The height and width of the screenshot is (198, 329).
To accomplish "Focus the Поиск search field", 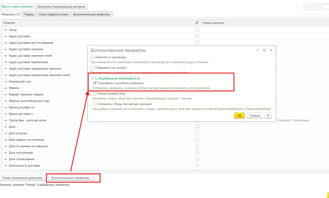I will coord(316,6).
